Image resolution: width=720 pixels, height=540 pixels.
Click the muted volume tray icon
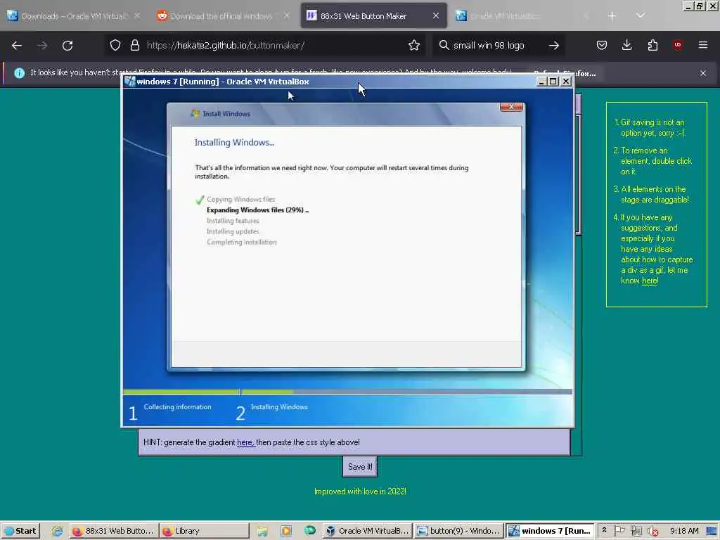click(653, 531)
